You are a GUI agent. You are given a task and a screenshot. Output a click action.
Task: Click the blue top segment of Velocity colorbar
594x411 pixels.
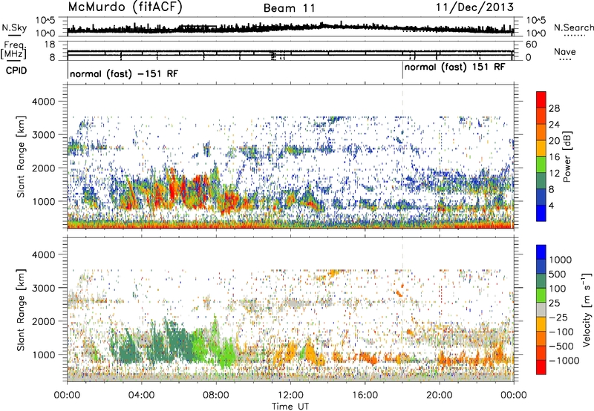point(541,252)
